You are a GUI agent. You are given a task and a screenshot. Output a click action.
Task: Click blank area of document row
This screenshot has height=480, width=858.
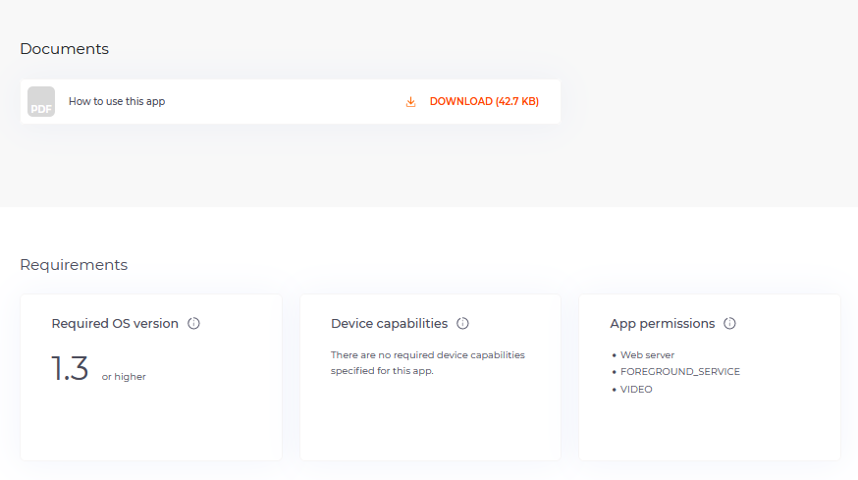point(285,102)
